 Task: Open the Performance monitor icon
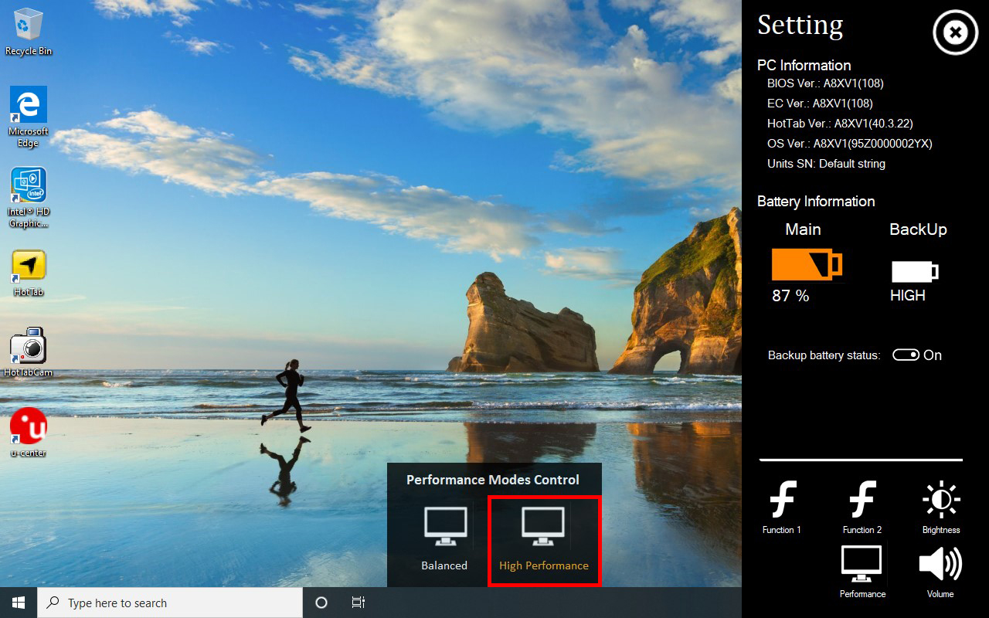pyautogui.click(x=862, y=572)
